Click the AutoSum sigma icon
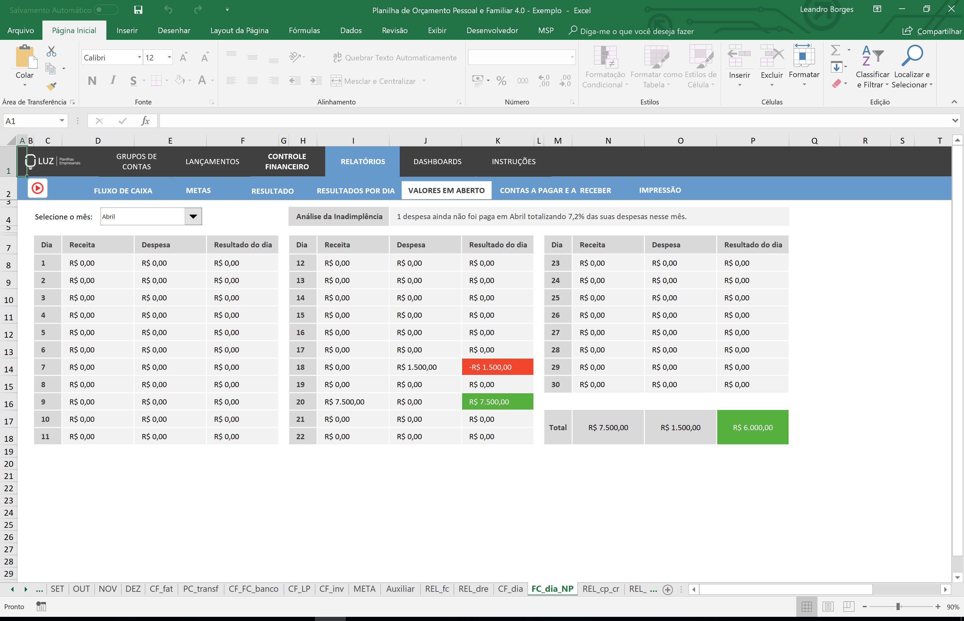The width and height of the screenshot is (964, 621). click(836, 50)
